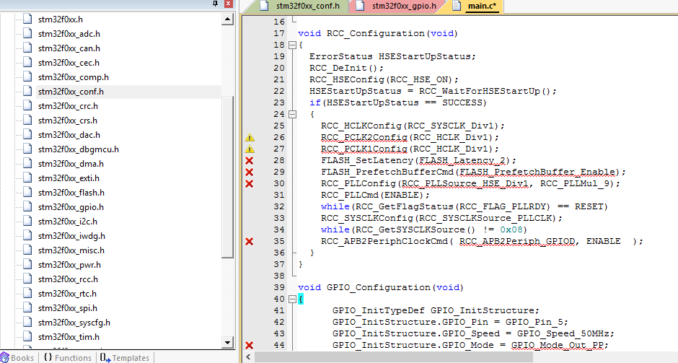Click RCC_PCLK2Config call on line 26
The image size is (678, 363).
tap(364, 137)
